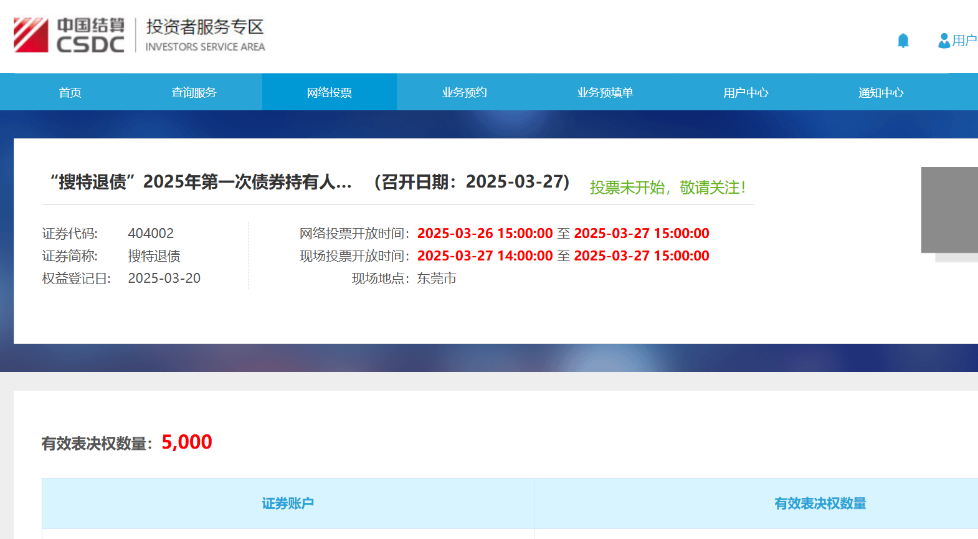Image resolution: width=978 pixels, height=539 pixels.
Task: Click the 投资者服务专区 header title
Action: click(205, 27)
